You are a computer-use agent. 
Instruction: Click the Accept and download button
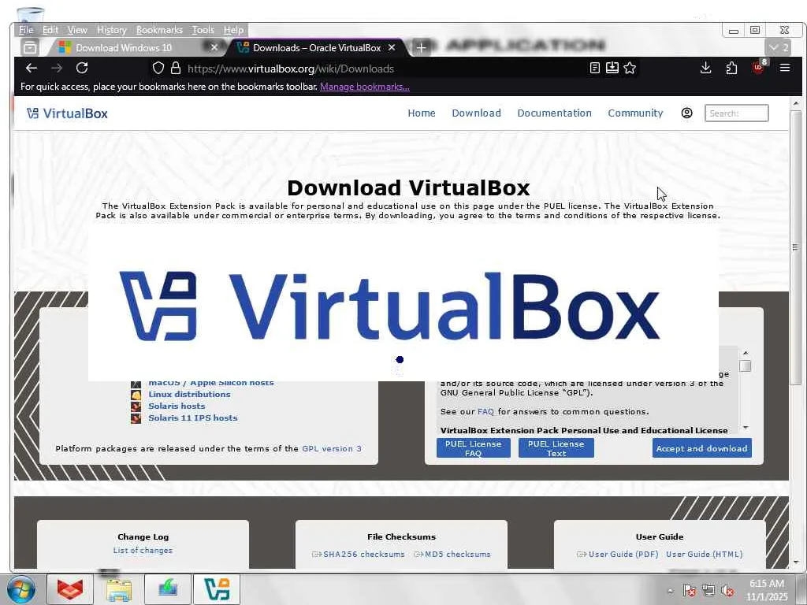pos(701,448)
